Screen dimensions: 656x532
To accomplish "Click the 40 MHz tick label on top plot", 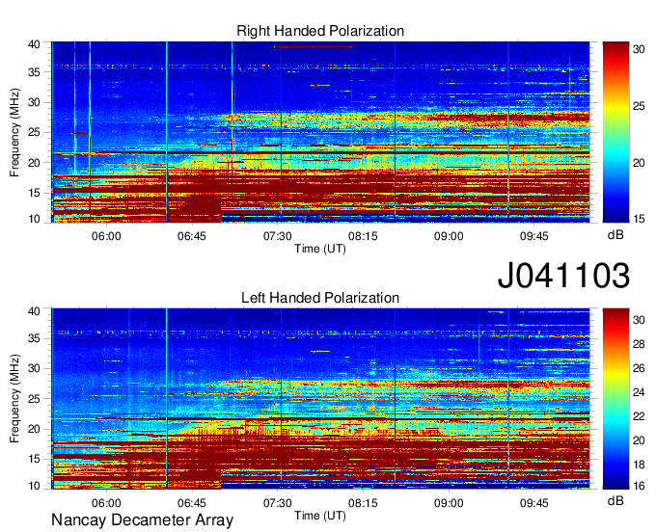I will pyautogui.click(x=34, y=44).
